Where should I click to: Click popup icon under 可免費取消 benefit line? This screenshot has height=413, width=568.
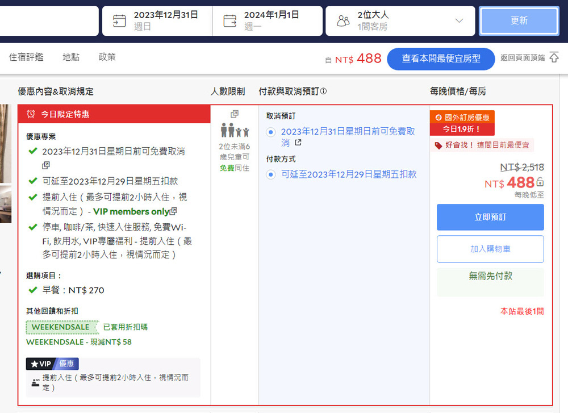pyautogui.click(x=46, y=165)
